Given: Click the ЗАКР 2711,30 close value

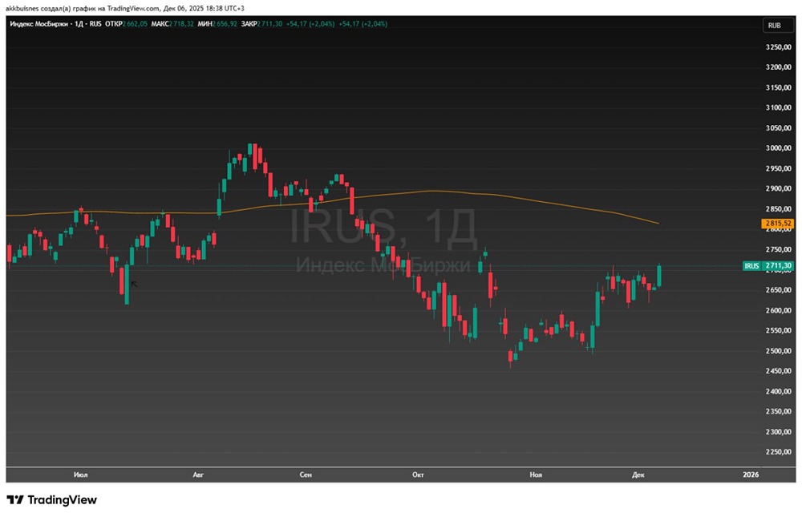Looking at the screenshot, I should (x=261, y=24).
